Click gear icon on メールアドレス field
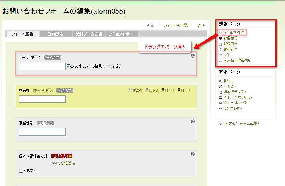 193,56
